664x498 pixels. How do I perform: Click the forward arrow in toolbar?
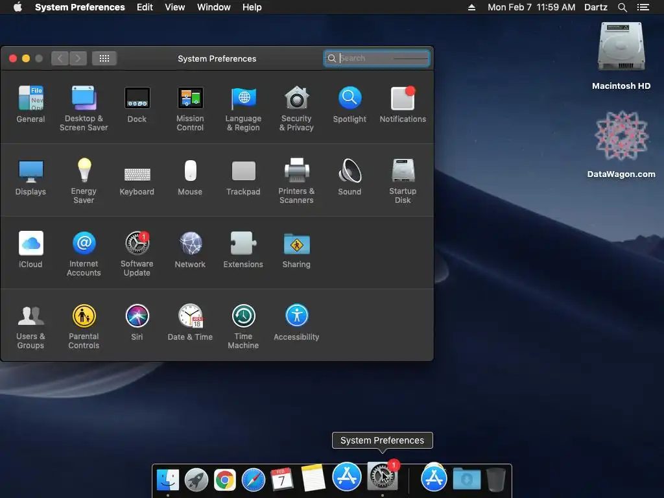coord(78,58)
